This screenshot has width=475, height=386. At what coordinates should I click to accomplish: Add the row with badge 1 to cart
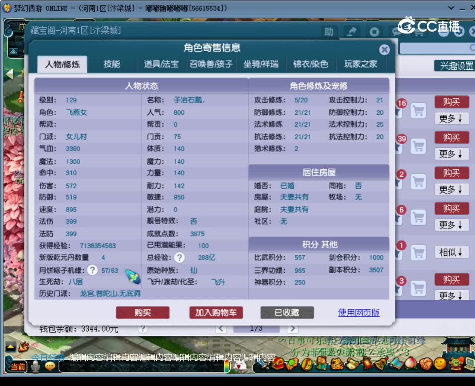point(418,253)
